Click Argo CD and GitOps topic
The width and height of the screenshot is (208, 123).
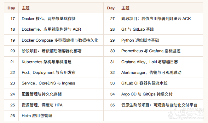(147, 94)
